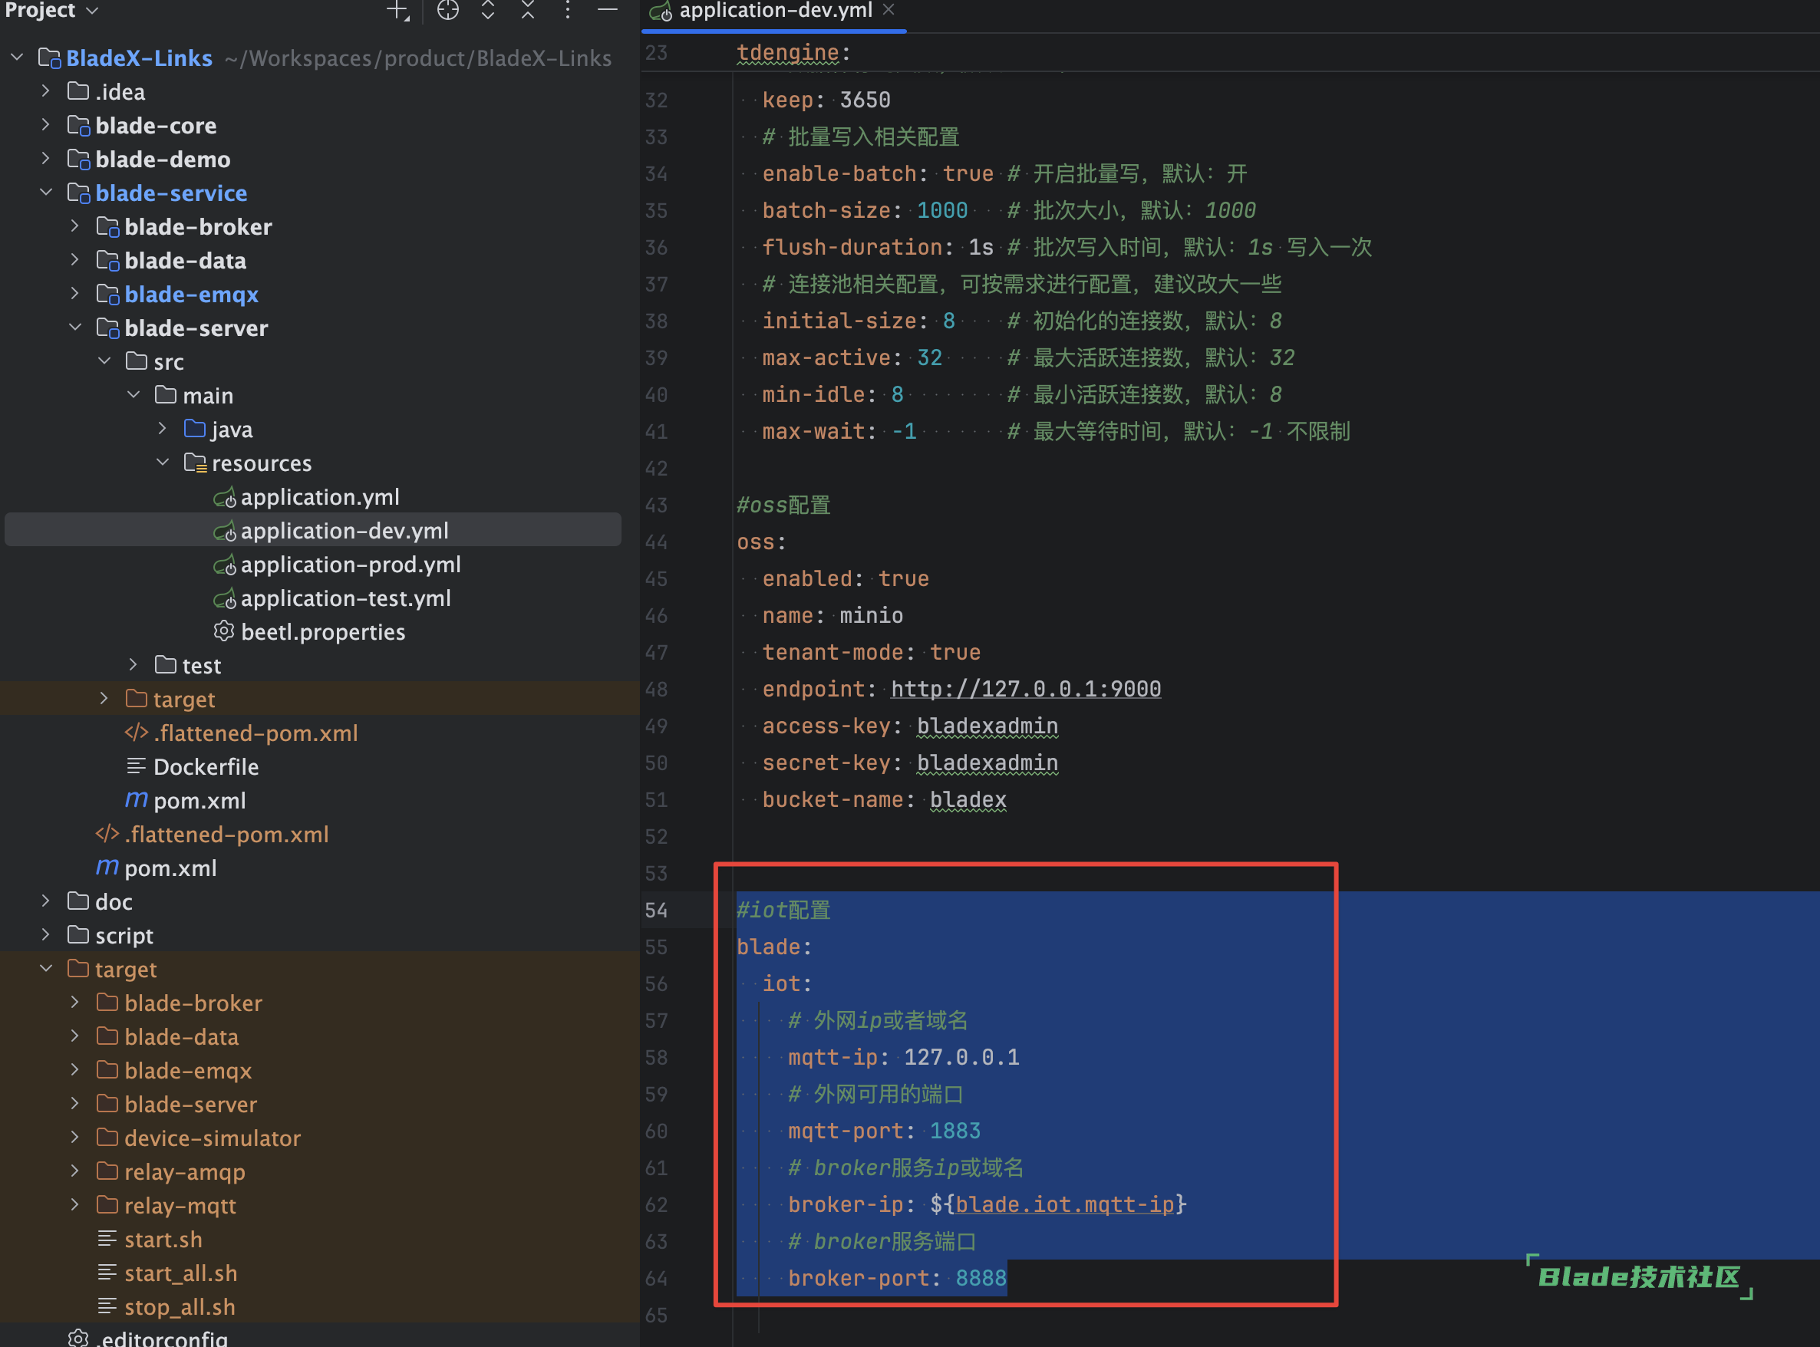Viewport: 1820px width, 1347px height.
Task: Open the Project panel options menu
Action: tap(568, 11)
